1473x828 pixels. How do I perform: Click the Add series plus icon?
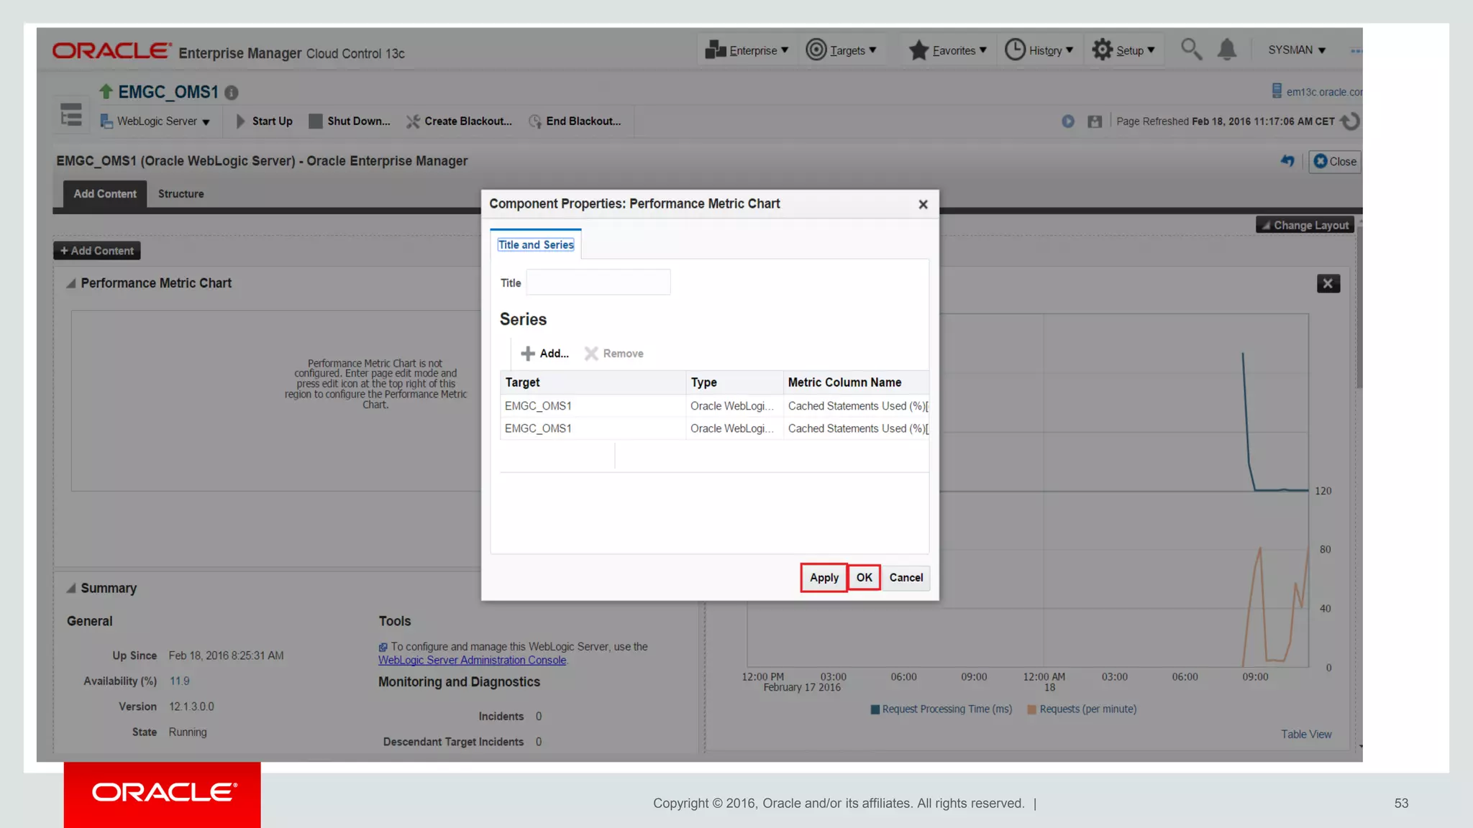pyautogui.click(x=528, y=354)
